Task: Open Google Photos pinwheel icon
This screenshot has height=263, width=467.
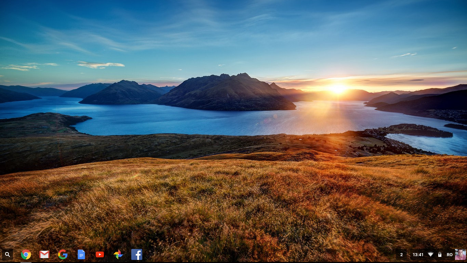Action: [118, 254]
